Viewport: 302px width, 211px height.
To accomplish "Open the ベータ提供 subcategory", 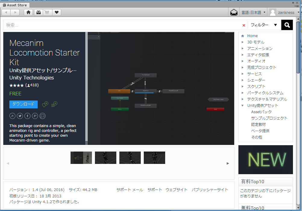I will (x=260, y=131).
